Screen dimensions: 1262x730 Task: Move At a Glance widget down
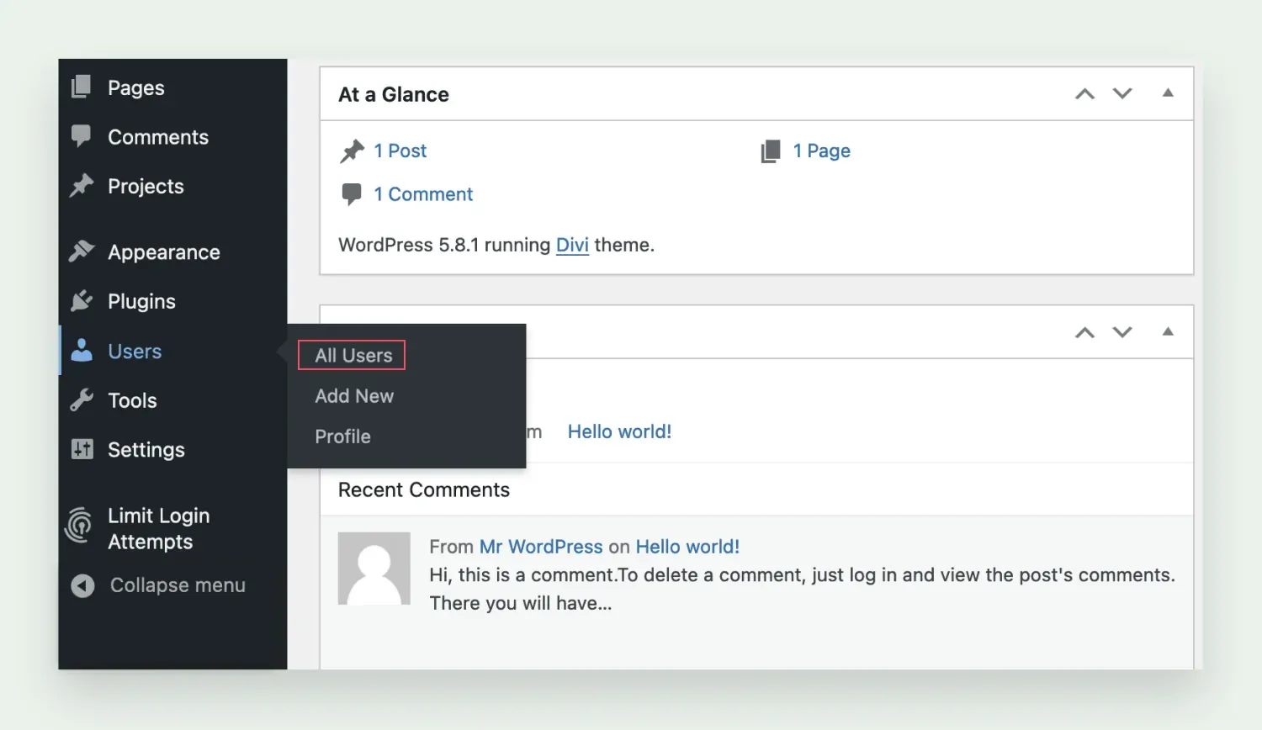[x=1122, y=93]
